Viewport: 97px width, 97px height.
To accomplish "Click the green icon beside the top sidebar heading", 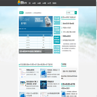I will tap(62, 17).
